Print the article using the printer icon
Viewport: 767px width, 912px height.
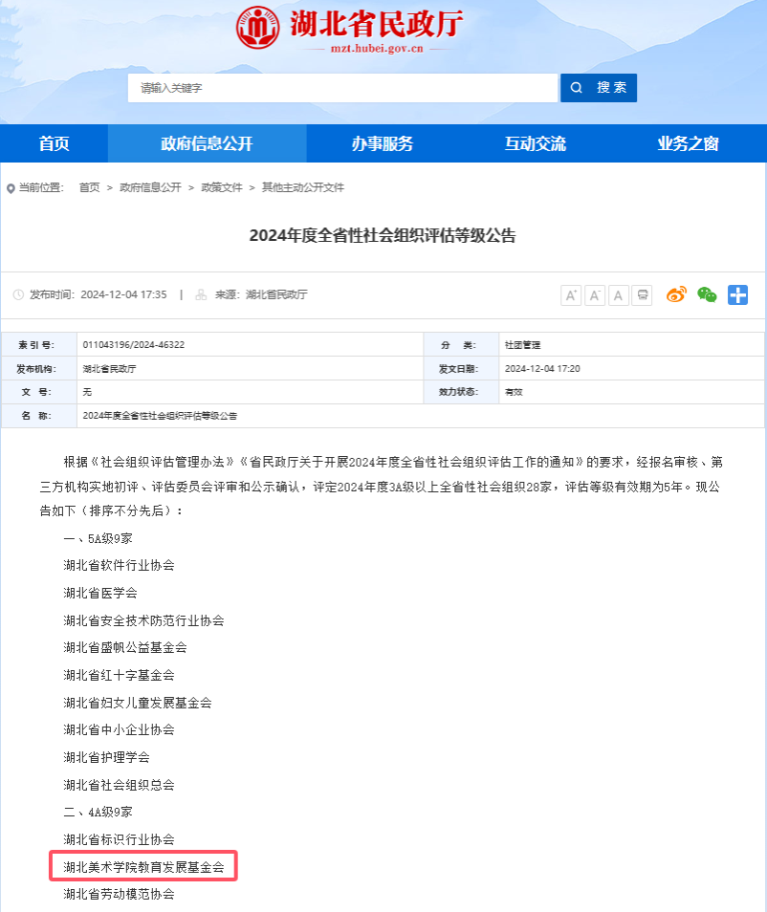[x=642, y=295]
